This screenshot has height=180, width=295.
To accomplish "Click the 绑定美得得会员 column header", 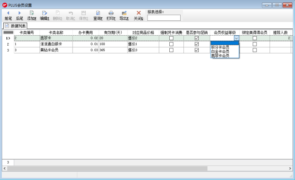I will [x=255, y=33].
